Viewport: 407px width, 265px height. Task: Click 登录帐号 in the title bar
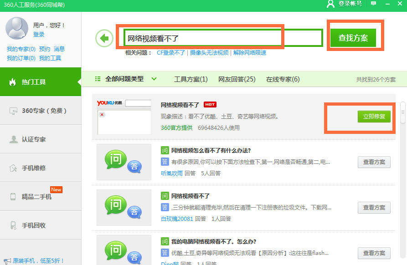350,4
